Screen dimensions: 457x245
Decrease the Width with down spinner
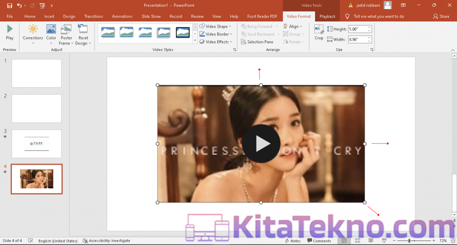[369, 41]
